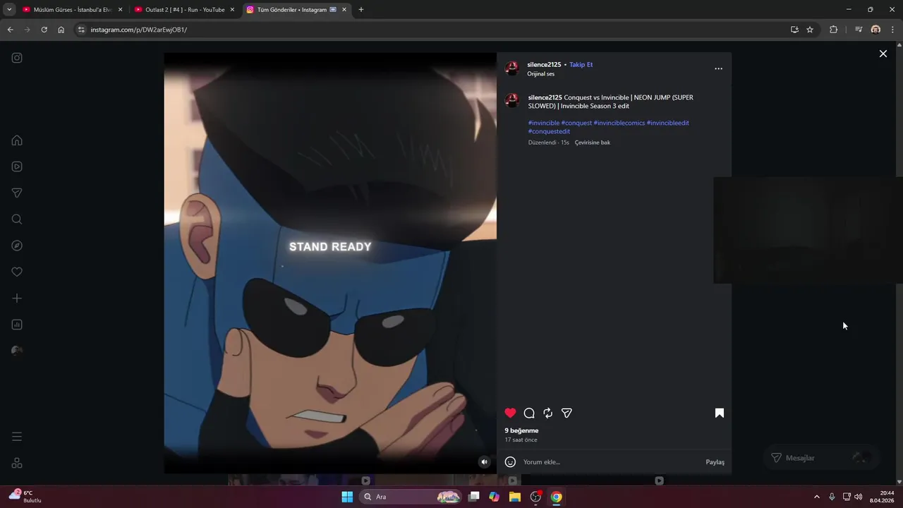Open the hamburger More menu in sidebar
Image resolution: width=903 pixels, height=508 pixels.
(17, 437)
